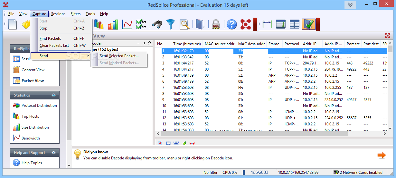Open the File menu

(11, 14)
